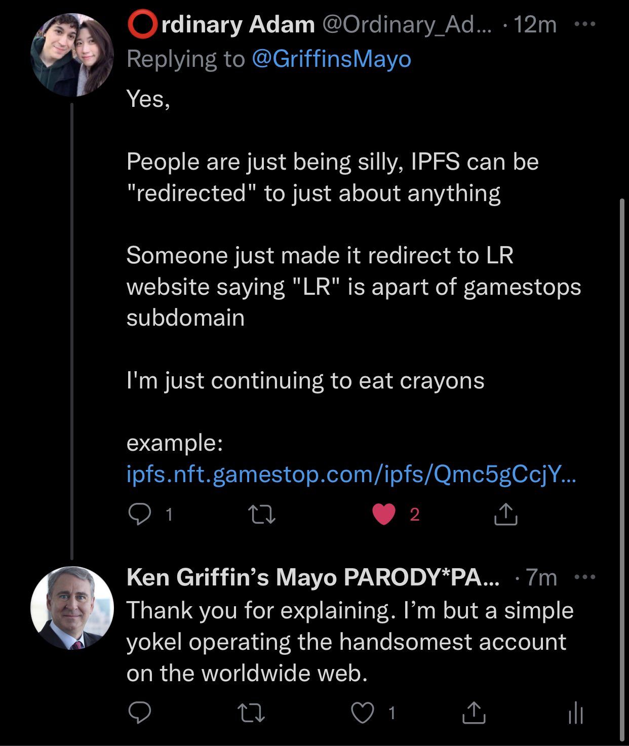Click the Ordinary Adam display name
Screen dimensions: 629x746
[221, 24]
